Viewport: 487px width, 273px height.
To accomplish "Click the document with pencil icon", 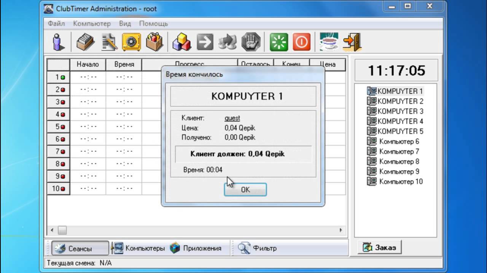I will coord(109,42).
